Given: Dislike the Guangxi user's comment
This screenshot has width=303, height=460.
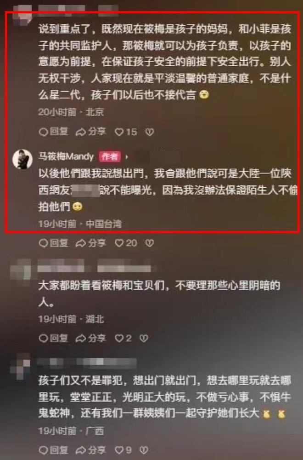Looking at the screenshot, I should (143, 450).
